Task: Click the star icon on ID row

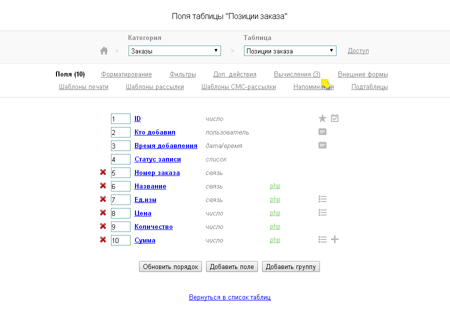Action: [322, 118]
